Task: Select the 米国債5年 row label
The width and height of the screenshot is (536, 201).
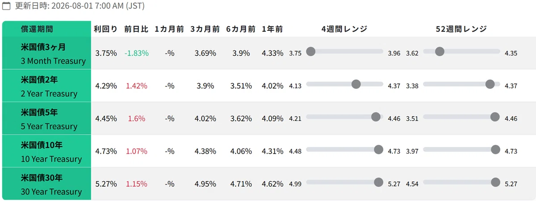Action: 46,118
